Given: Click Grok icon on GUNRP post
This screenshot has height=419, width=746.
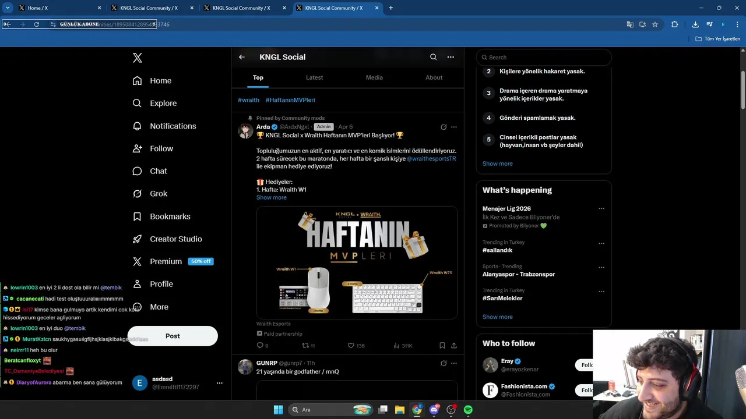Looking at the screenshot, I should 444,363.
